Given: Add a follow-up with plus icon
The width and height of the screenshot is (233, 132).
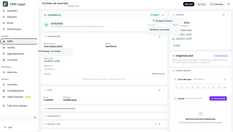Looking at the screenshot, I should click(160, 124).
